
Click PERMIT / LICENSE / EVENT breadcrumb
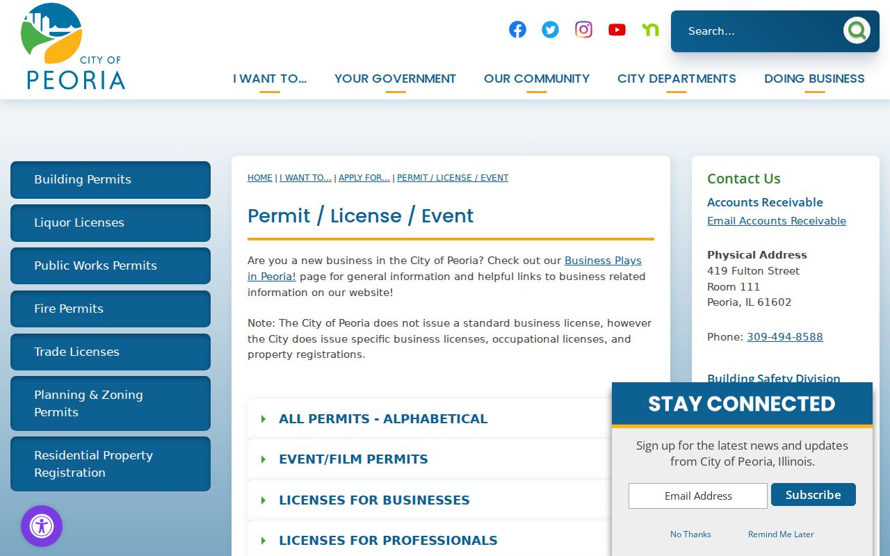(x=453, y=178)
